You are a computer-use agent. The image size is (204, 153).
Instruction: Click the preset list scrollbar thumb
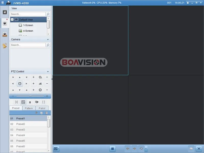[x=49, y=123]
